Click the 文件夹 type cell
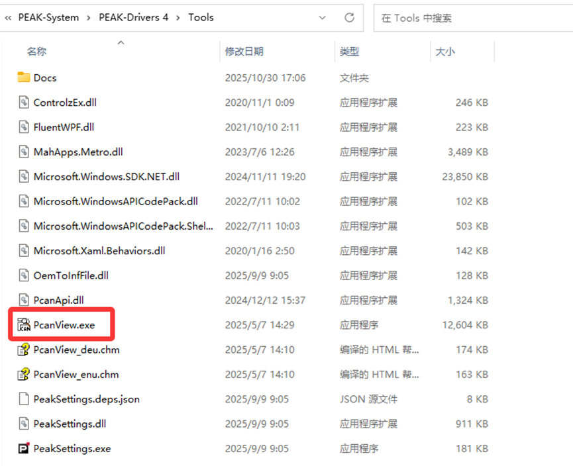 coord(354,77)
